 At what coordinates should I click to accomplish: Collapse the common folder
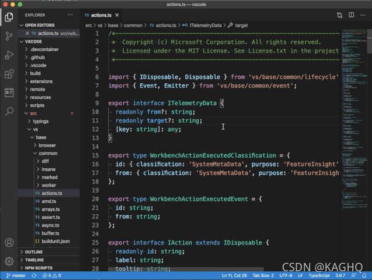pyautogui.click(x=49, y=153)
